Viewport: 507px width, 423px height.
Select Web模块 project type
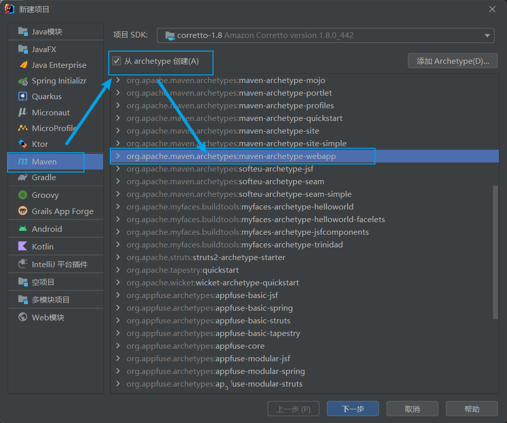56,317
